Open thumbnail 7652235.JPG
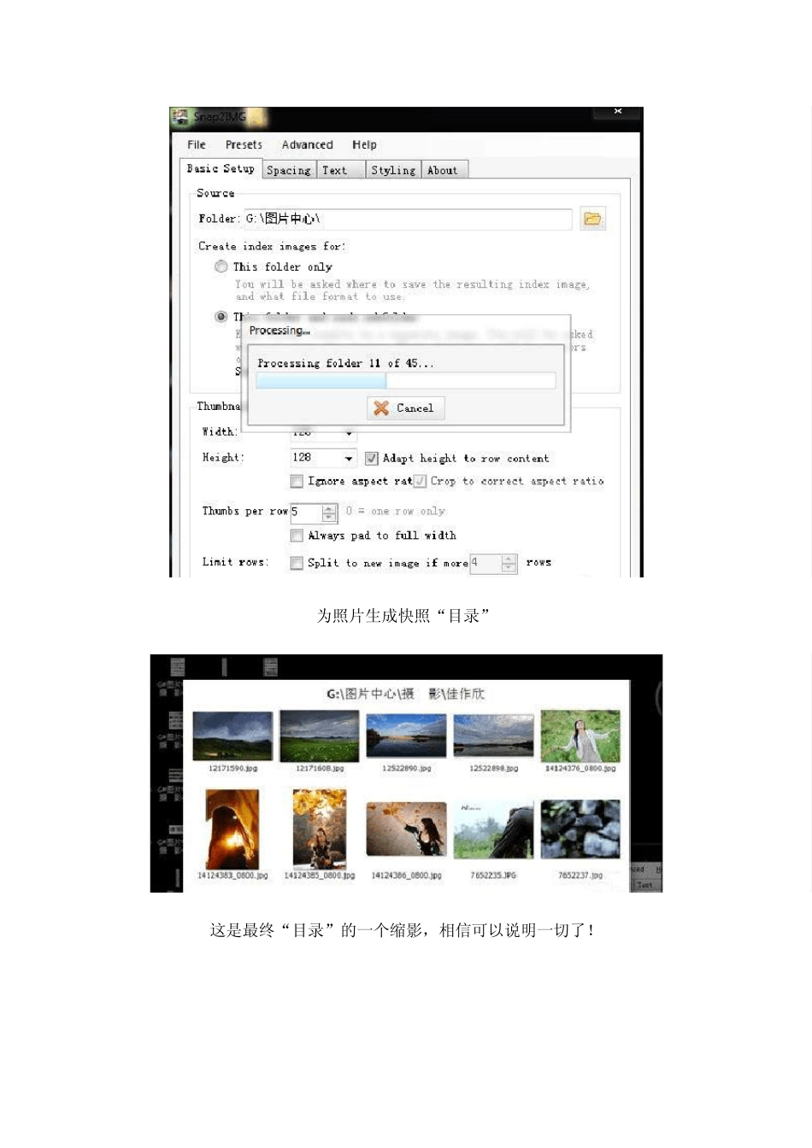812x1148 pixels. point(493,829)
